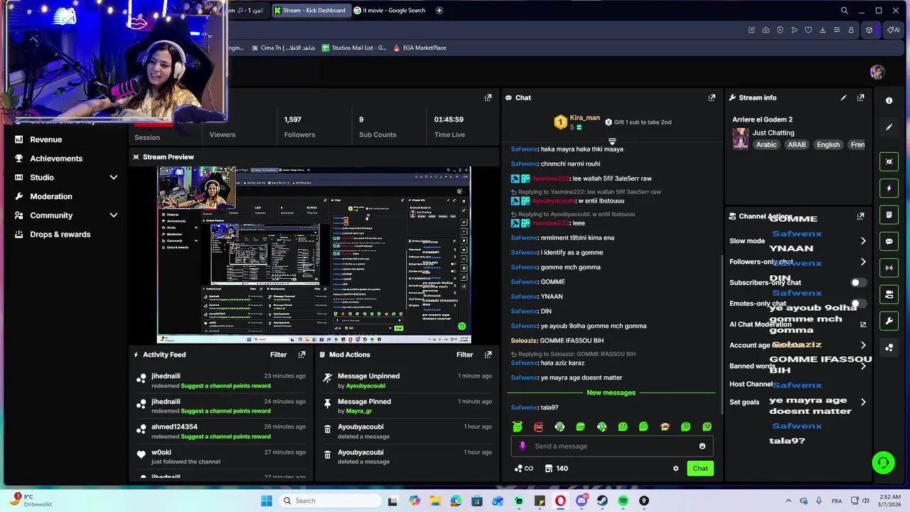
Task: Open Discord from the taskbar
Action: [582, 501]
